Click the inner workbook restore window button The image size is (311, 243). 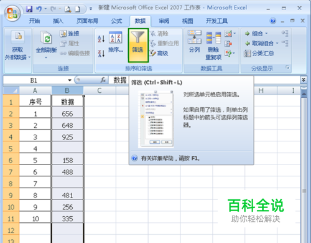click(292, 21)
